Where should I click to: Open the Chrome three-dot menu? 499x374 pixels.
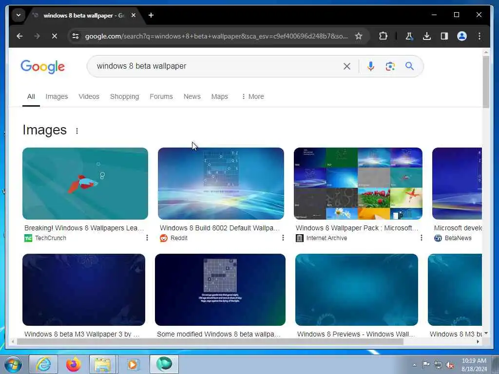[480, 36]
